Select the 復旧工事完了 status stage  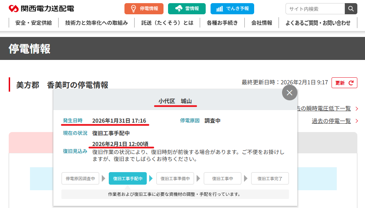270,178
